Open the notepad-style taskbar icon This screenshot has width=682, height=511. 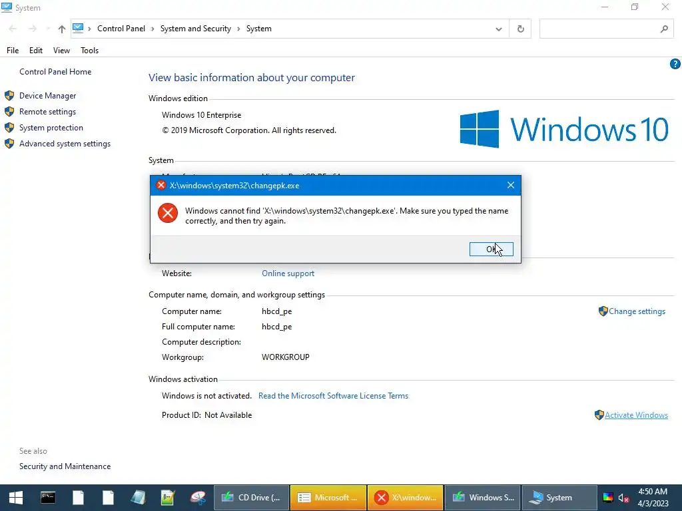[x=138, y=498]
